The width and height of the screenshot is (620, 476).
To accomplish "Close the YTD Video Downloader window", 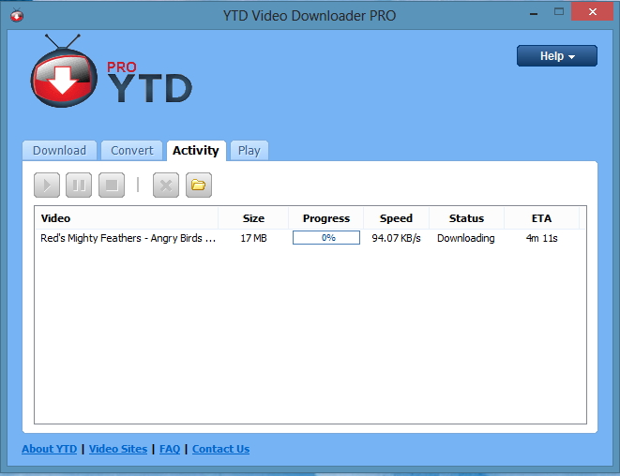I will [592, 11].
